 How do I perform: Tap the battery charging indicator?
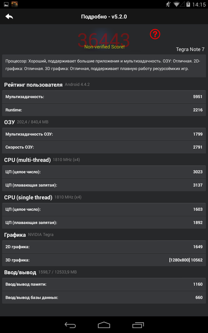[x=188, y=4]
